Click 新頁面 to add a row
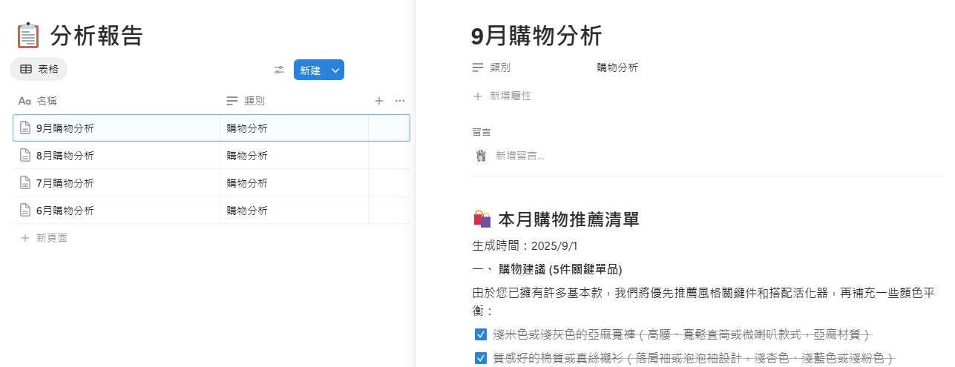 pyautogui.click(x=51, y=238)
